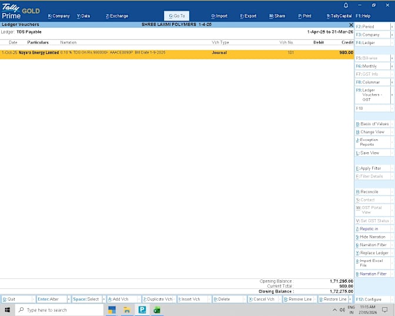Open Windows Start menu
Viewport: 395px width, 316px height.
pyautogui.click(x=7, y=310)
